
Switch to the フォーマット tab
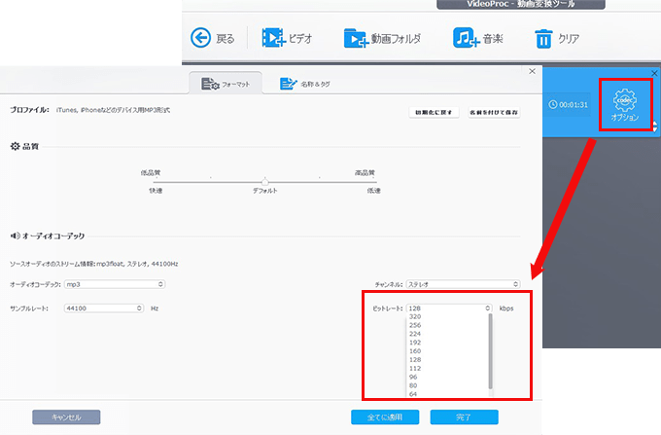tap(226, 84)
